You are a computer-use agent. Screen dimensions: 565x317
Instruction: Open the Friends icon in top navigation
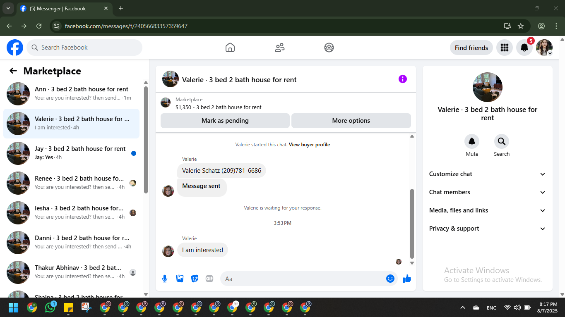tap(280, 48)
